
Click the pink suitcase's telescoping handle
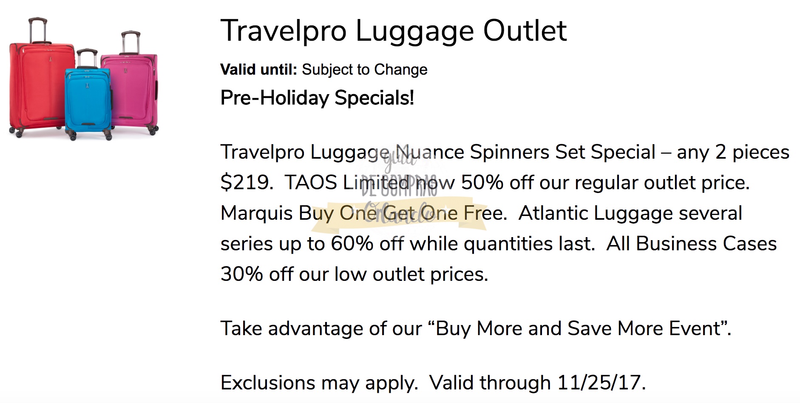pyautogui.click(x=130, y=42)
